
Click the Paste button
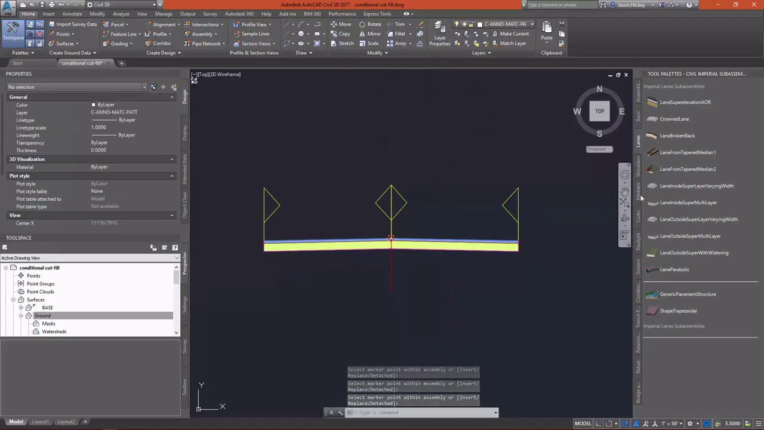tap(547, 31)
